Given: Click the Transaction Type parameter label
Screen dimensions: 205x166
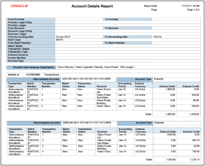Looking at the screenshot, I should click(x=18, y=52).
